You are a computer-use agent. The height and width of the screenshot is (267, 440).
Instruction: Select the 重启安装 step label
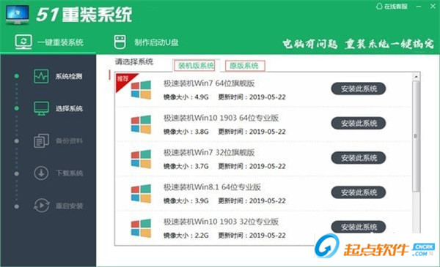(69, 206)
